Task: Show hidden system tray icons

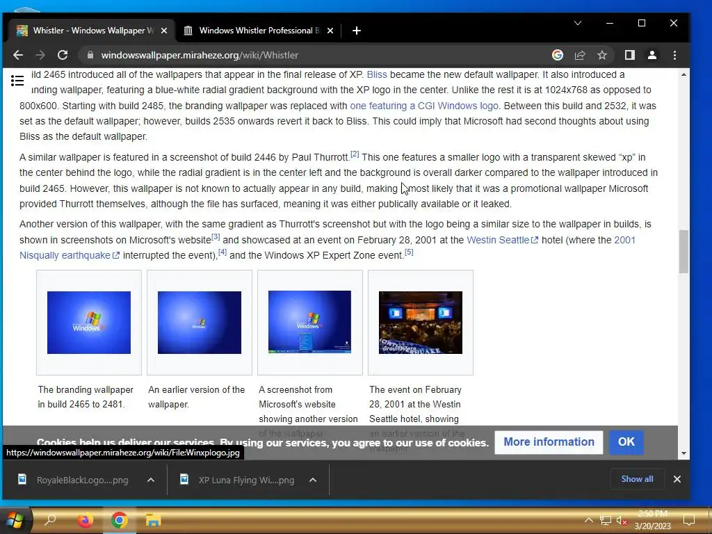Action: (588, 520)
